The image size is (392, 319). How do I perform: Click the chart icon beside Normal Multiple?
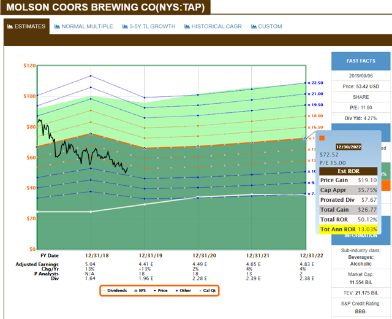[x=57, y=26]
